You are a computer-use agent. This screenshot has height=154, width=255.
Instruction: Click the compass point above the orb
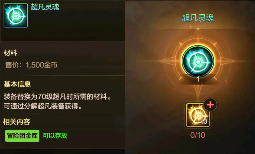pyautogui.click(x=198, y=36)
